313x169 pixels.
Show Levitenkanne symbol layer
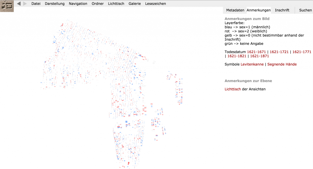(x=252, y=64)
